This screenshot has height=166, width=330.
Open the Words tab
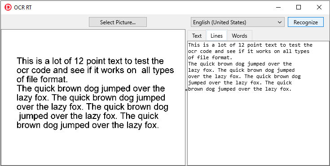[239, 36]
